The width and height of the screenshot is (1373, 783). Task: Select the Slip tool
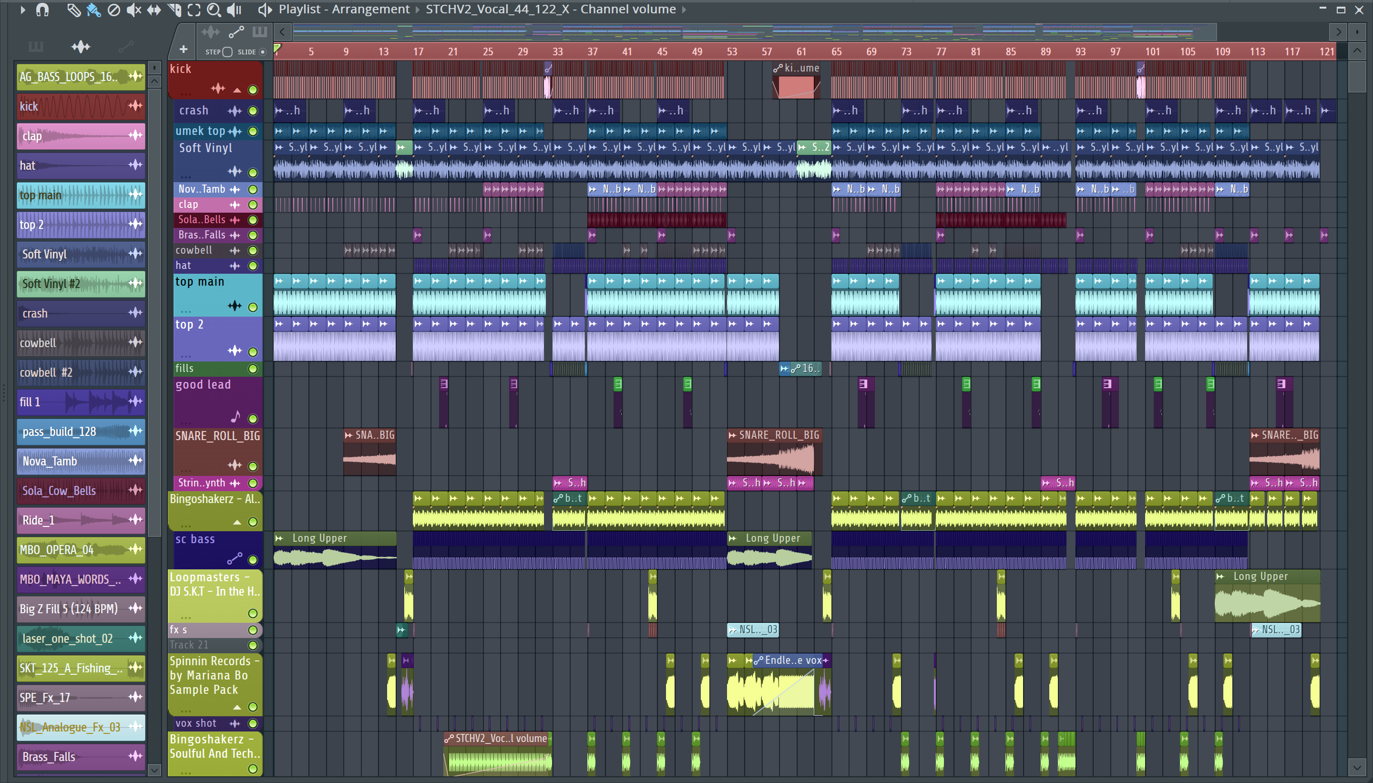tap(154, 10)
